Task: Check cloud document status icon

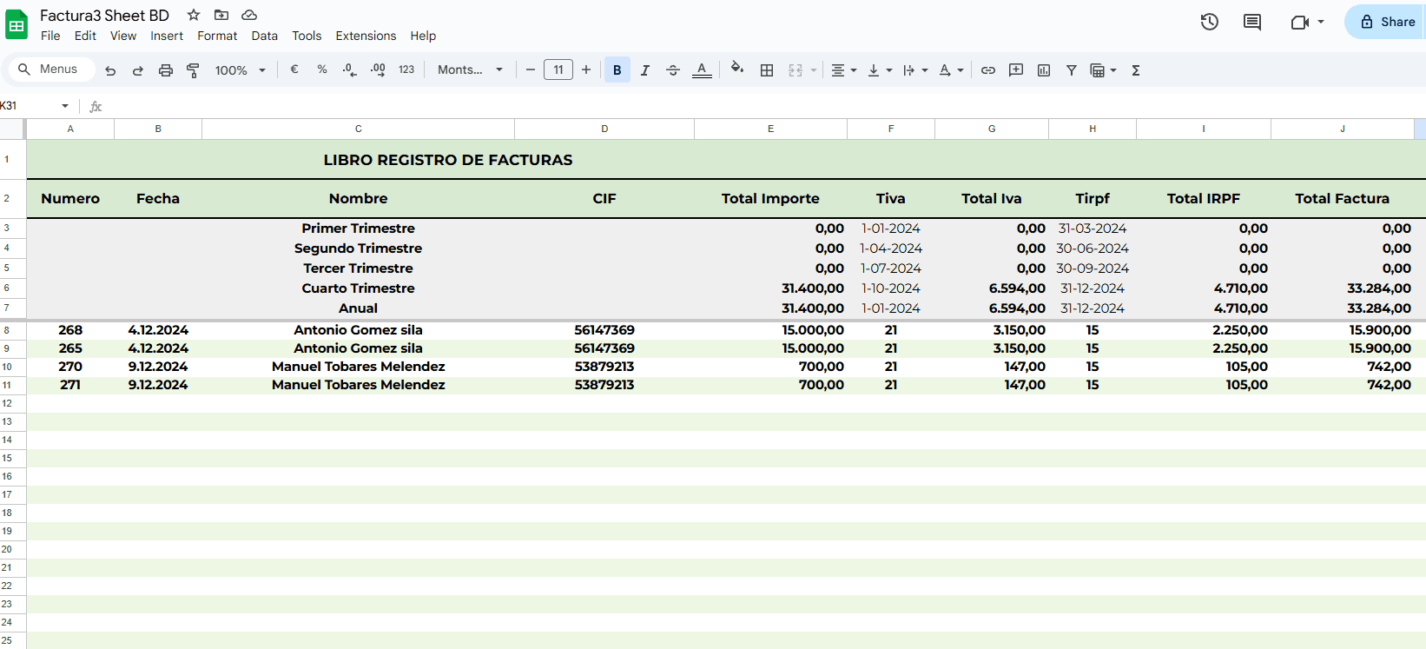Action: [x=249, y=15]
